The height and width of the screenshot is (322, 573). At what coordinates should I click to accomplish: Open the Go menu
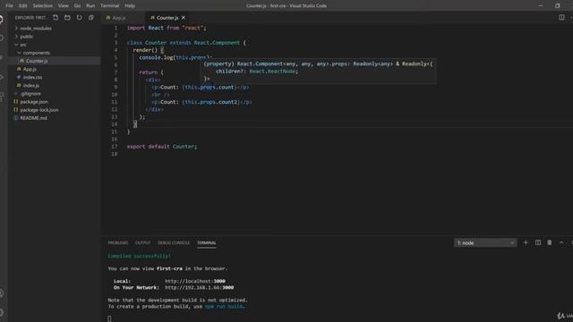coord(77,6)
